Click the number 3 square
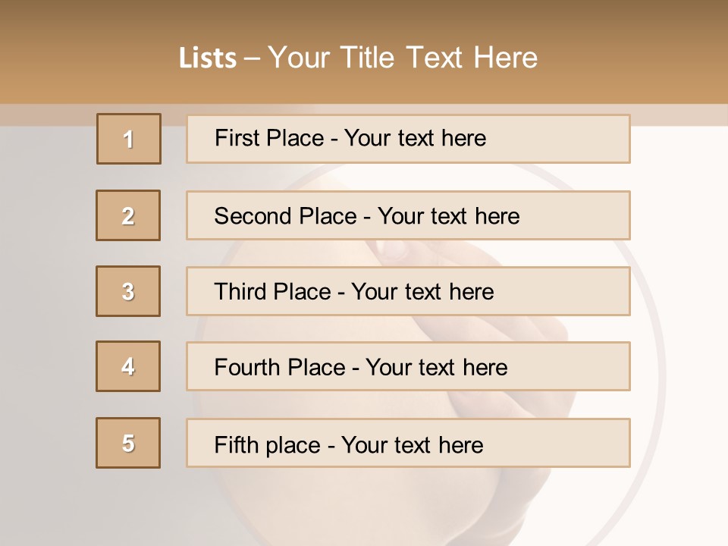 128,291
